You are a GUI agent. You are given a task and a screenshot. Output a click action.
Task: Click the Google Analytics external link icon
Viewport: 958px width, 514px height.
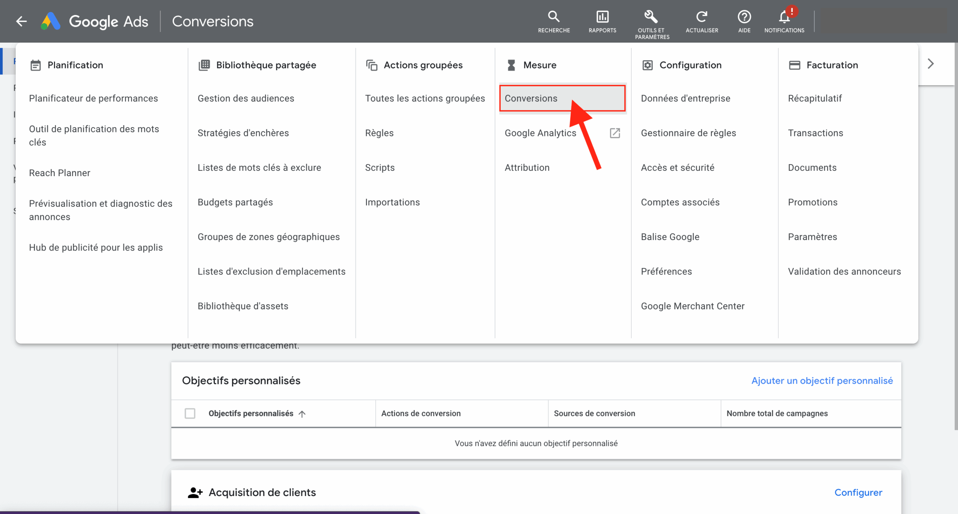615,133
